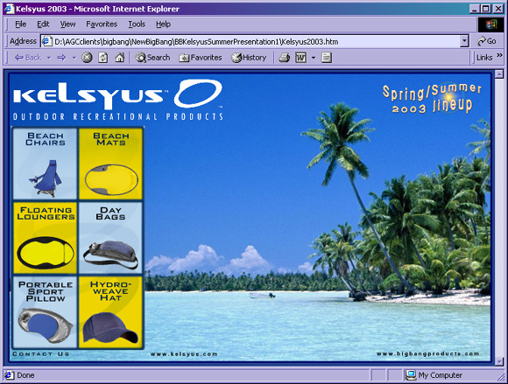Click the Back navigation arrow
Screen dimensions: 508x384
pyautogui.click(x=28, y=58)
